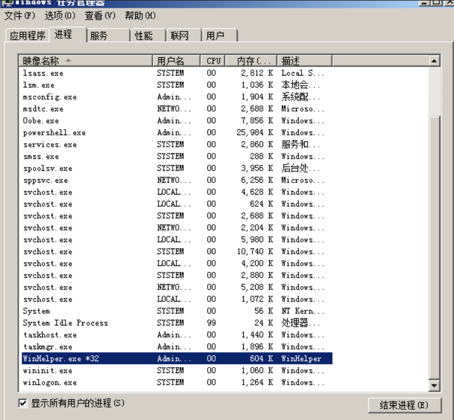Select the System process row named only System
The height and width of the screenshot is (420, 454).
(x=176, y=311)
